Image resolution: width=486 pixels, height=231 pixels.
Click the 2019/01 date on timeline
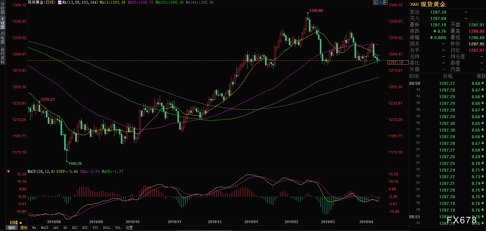point(251,222)
